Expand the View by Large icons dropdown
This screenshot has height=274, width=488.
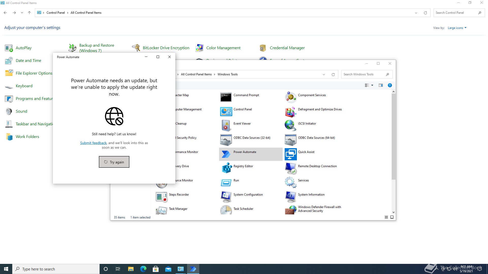point(457,28)
